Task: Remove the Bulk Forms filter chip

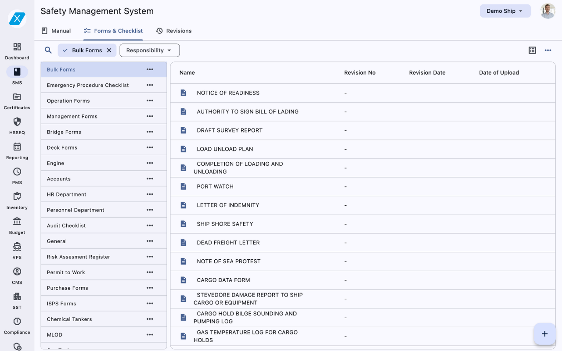Action: (x=109, y=50)
